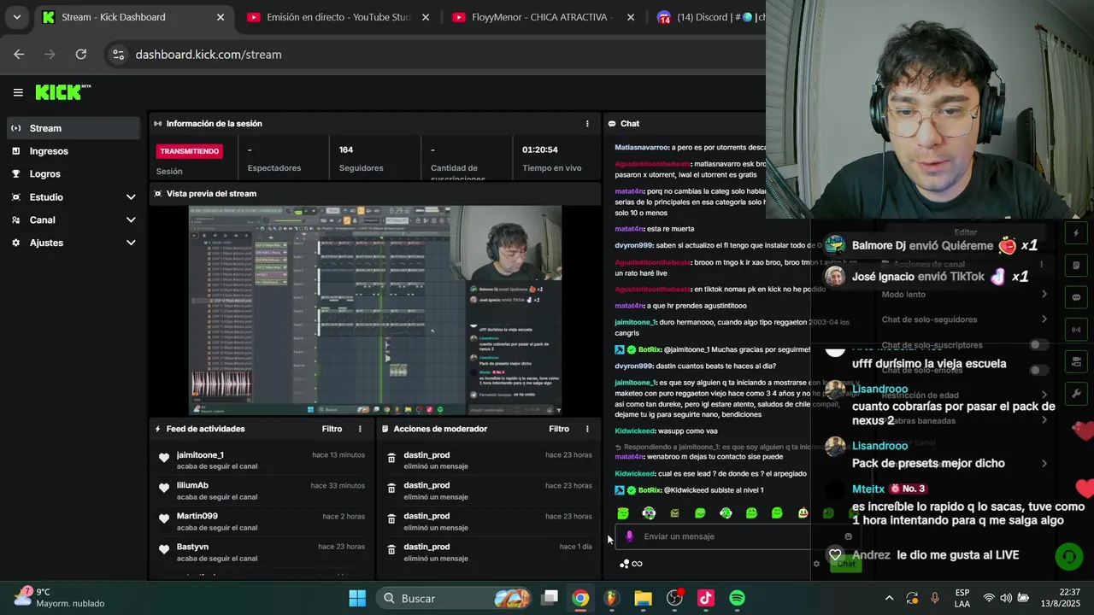Open File Explorer from the taskbar

click(643, 598)
